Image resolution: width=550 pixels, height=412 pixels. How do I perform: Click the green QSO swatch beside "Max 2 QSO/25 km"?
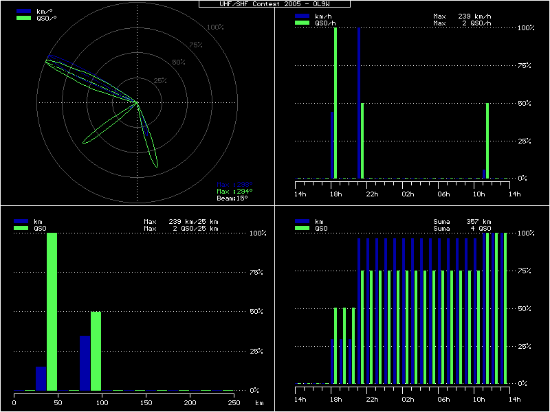[21, 229]
